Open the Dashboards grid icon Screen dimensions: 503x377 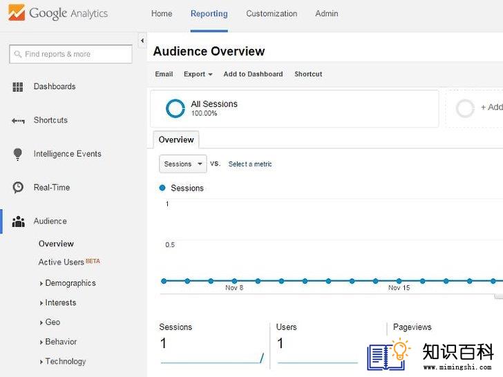(18, 87)
